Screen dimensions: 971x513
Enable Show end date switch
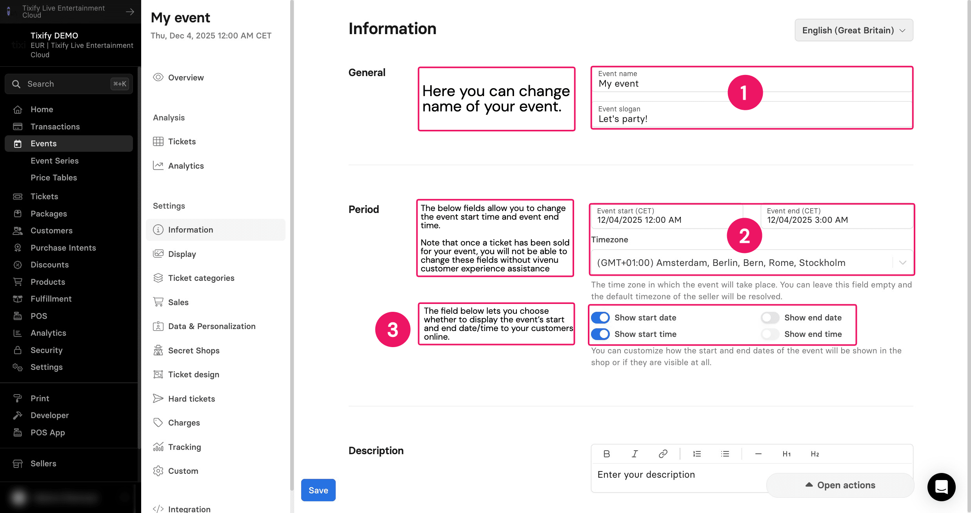[x=770, y=317]
